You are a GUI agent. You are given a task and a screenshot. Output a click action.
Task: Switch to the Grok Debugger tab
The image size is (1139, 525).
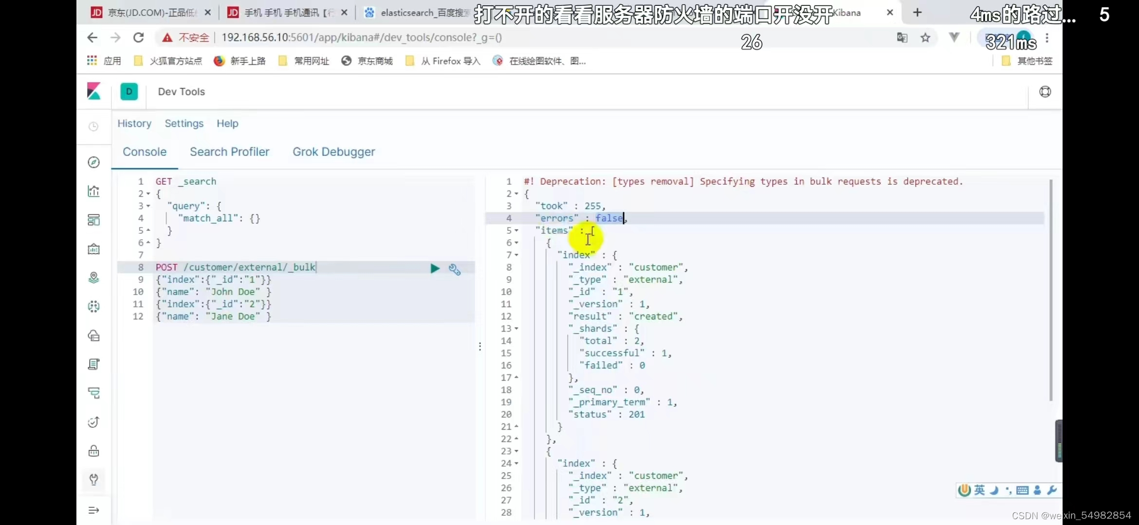coord(333,152)
